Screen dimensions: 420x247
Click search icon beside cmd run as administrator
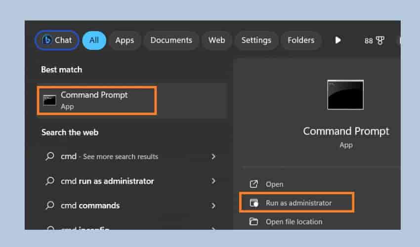(x=50, y=181)
